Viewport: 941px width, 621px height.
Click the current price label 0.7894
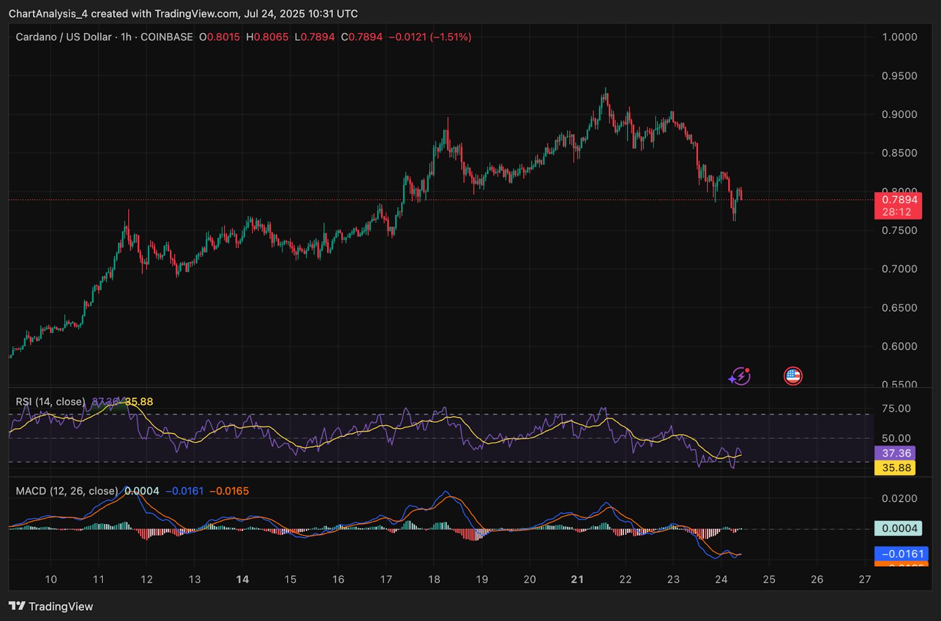pos(899,200)
